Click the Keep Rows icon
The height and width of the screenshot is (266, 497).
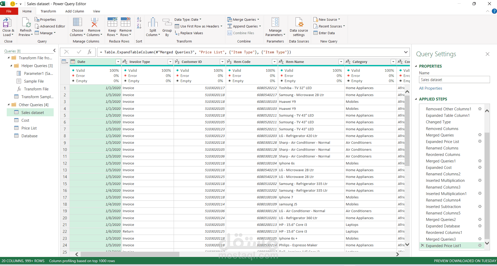(112, 22)
